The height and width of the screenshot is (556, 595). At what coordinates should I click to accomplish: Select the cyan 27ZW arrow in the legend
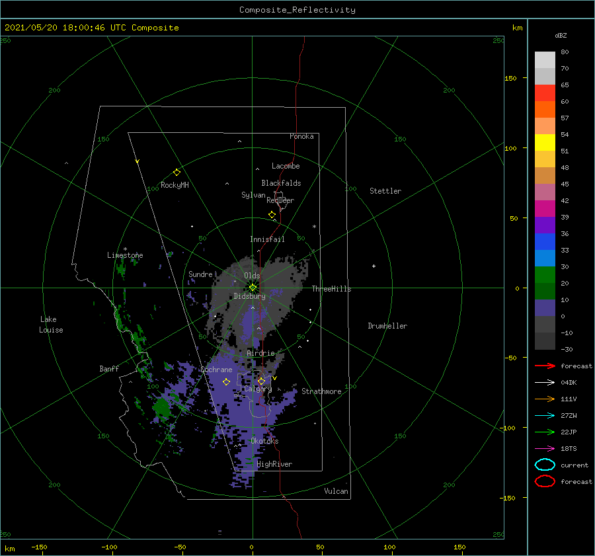pyautogui.click(x=545, y=416)
